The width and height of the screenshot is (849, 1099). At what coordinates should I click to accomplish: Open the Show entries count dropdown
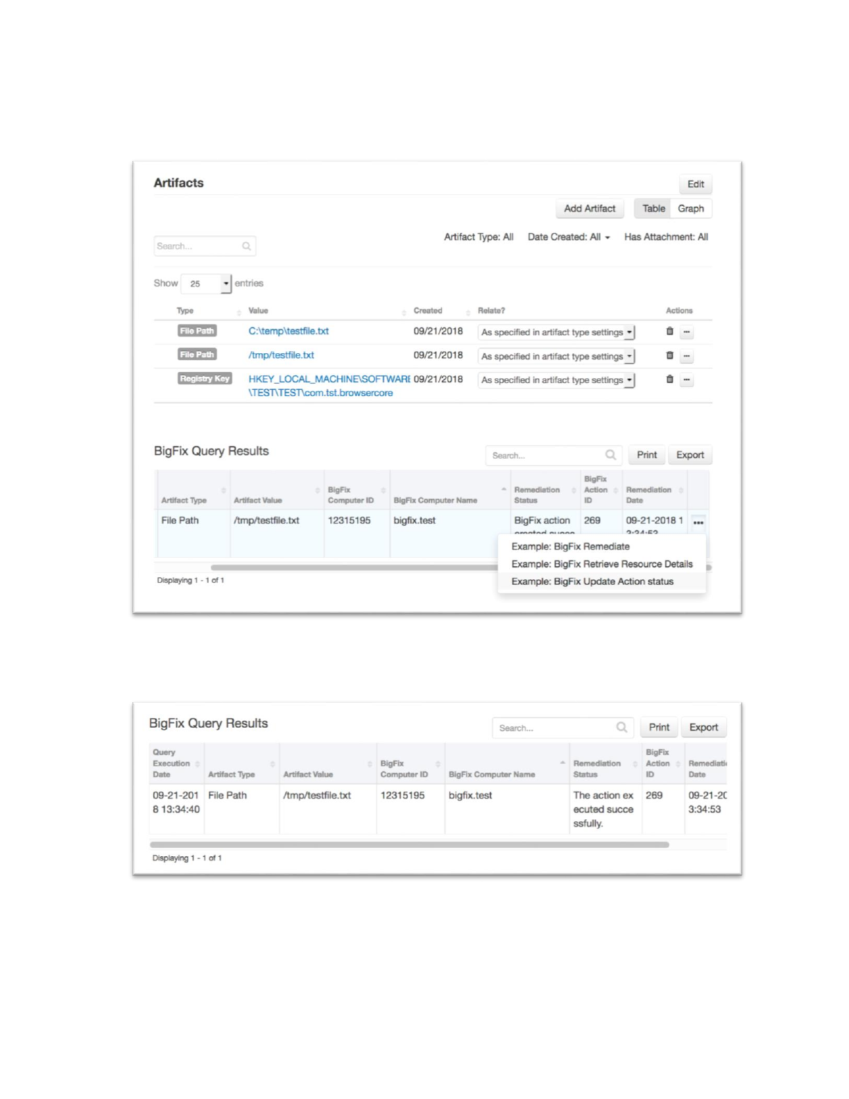click(206, 283)
